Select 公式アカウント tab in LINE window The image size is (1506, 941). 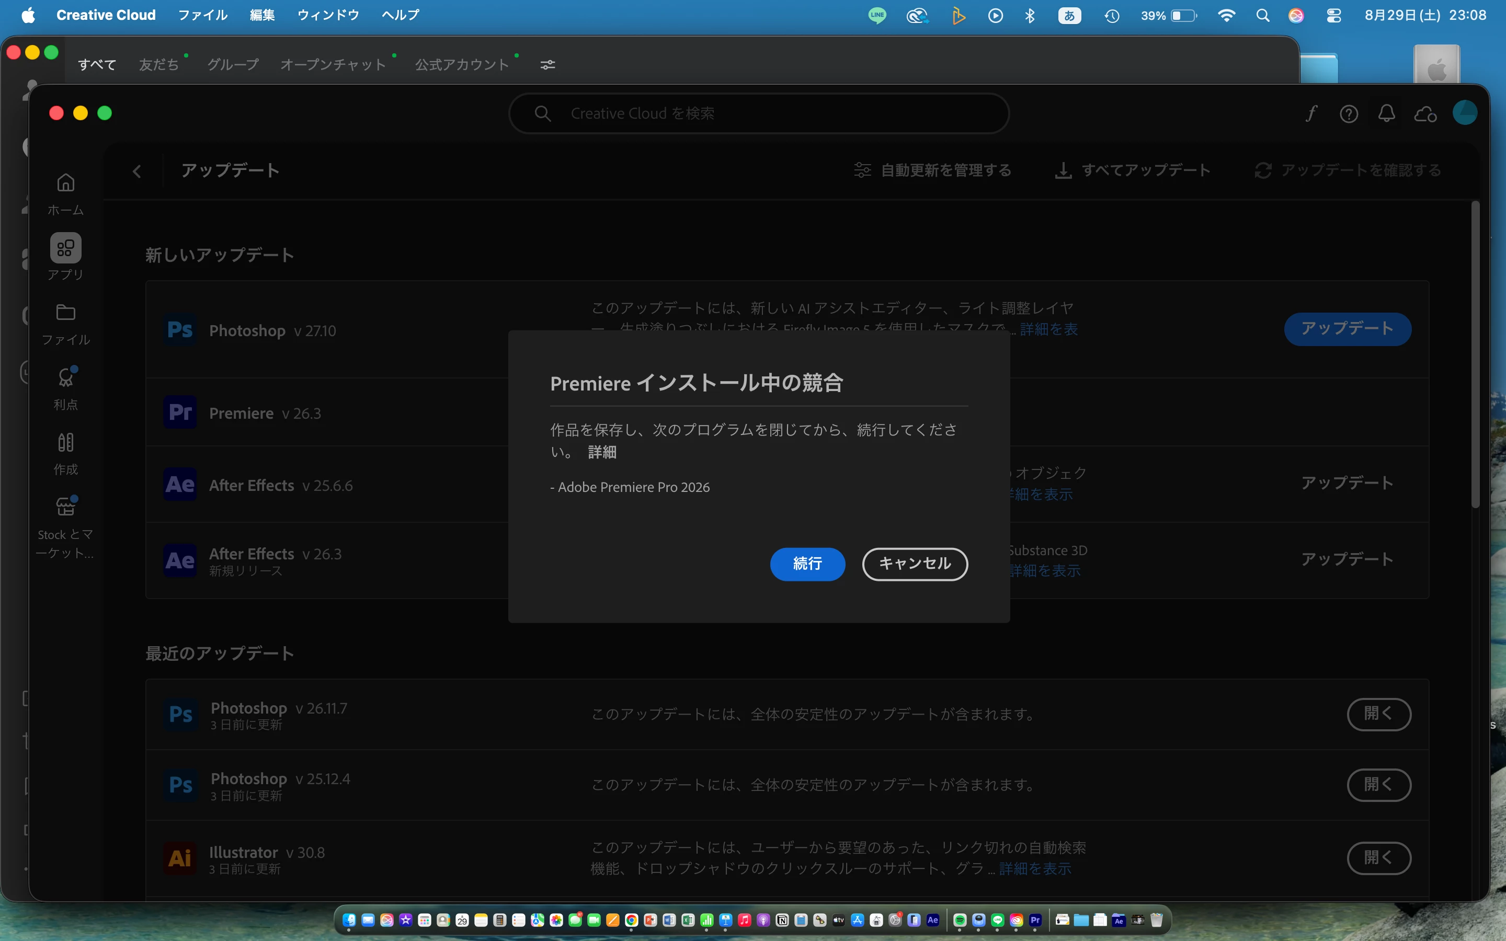click(x=462, y=65)
